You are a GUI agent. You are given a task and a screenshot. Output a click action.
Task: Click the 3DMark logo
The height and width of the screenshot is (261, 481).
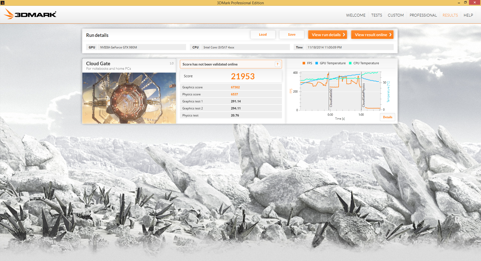[30, 14]
